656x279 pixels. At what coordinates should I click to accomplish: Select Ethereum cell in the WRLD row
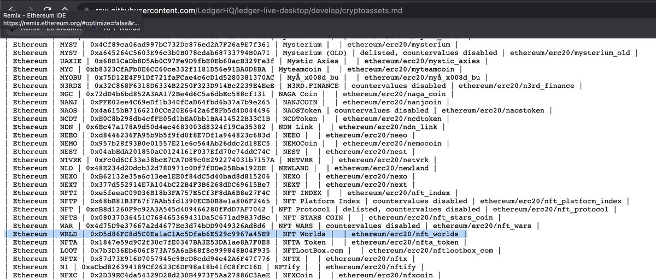(x=30, y=235)
